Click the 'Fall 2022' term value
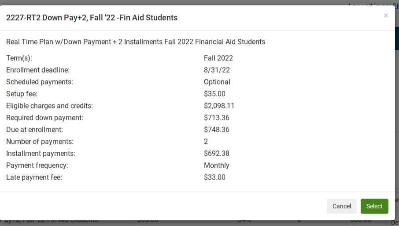The image size is (399, 226). (x=218, y=58)
